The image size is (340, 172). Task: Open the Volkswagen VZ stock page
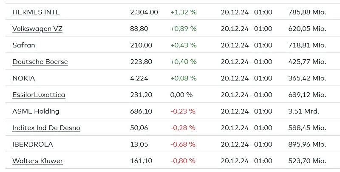(37, 29)
